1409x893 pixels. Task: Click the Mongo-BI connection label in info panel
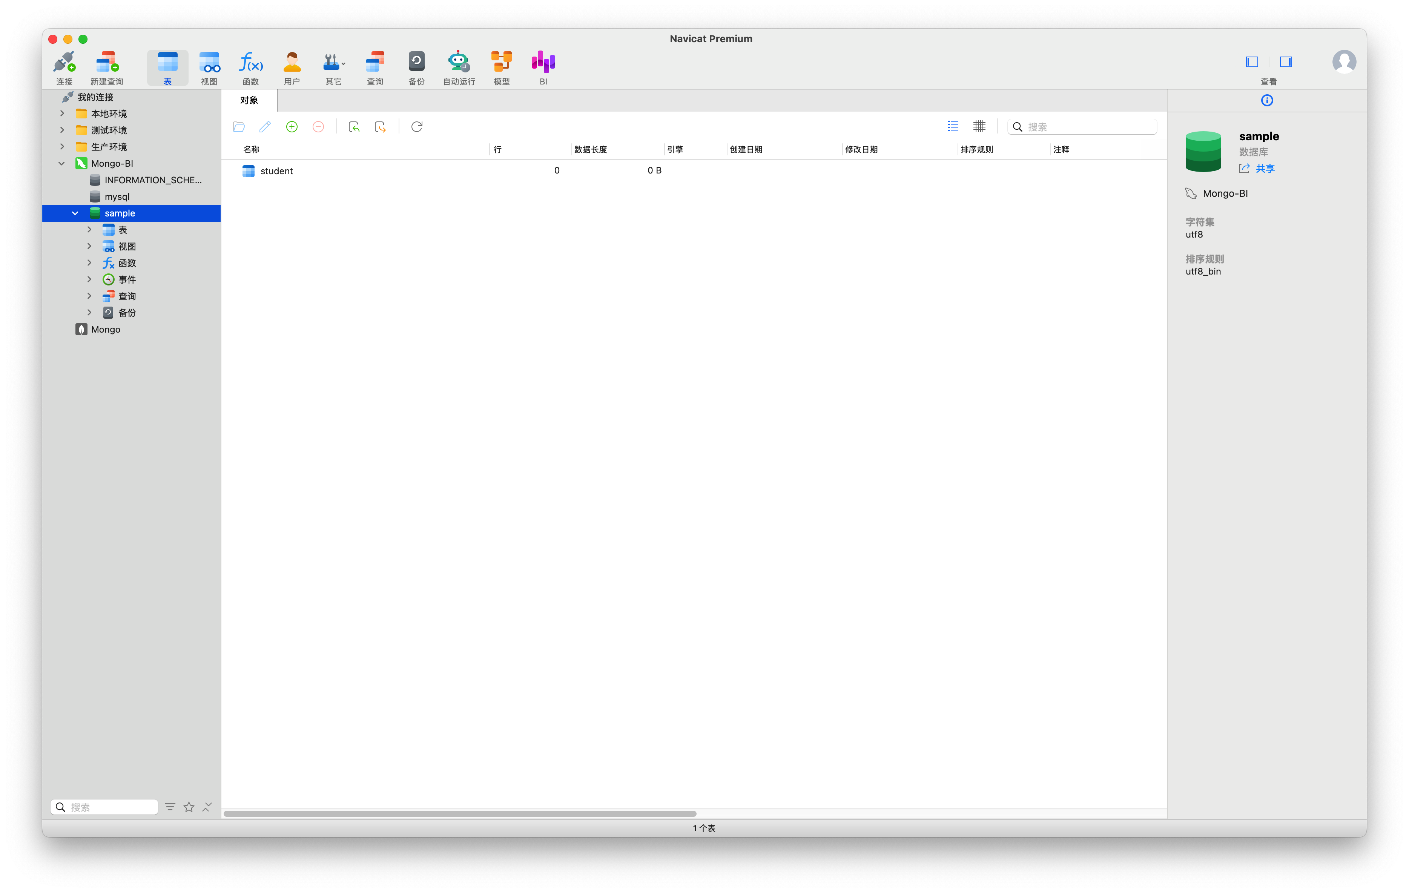[1225, 193]
